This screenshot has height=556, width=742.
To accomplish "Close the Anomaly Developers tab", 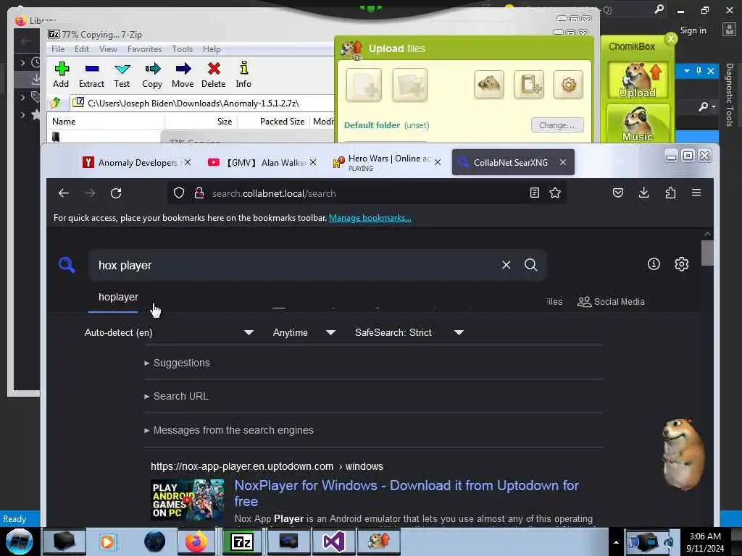I will 188,162.
